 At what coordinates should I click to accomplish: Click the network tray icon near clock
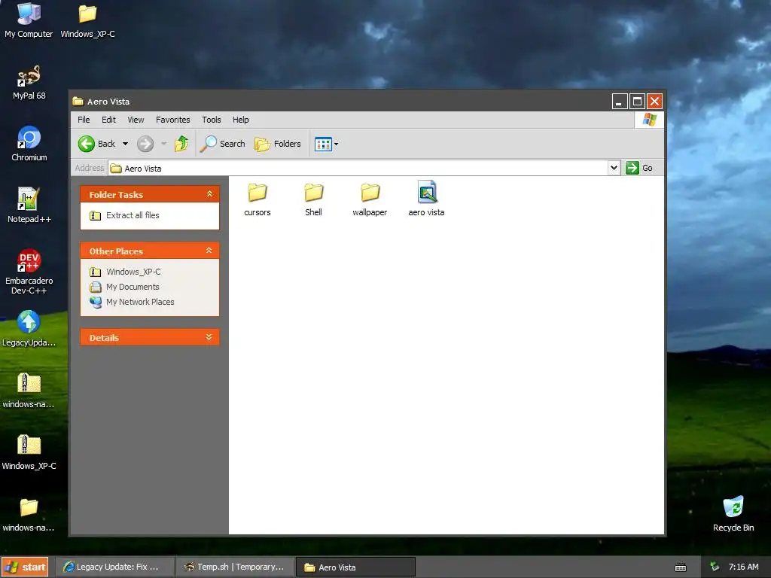715,567
